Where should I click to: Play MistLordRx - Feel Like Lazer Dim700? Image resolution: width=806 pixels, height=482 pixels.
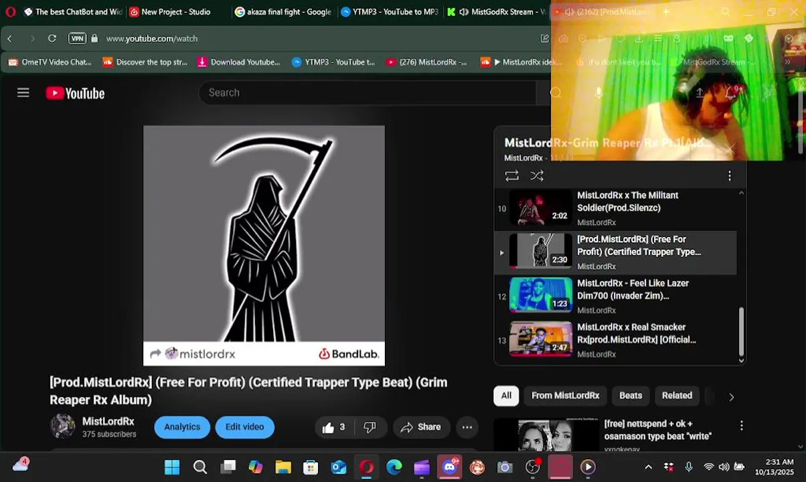[x=616, y=297]
